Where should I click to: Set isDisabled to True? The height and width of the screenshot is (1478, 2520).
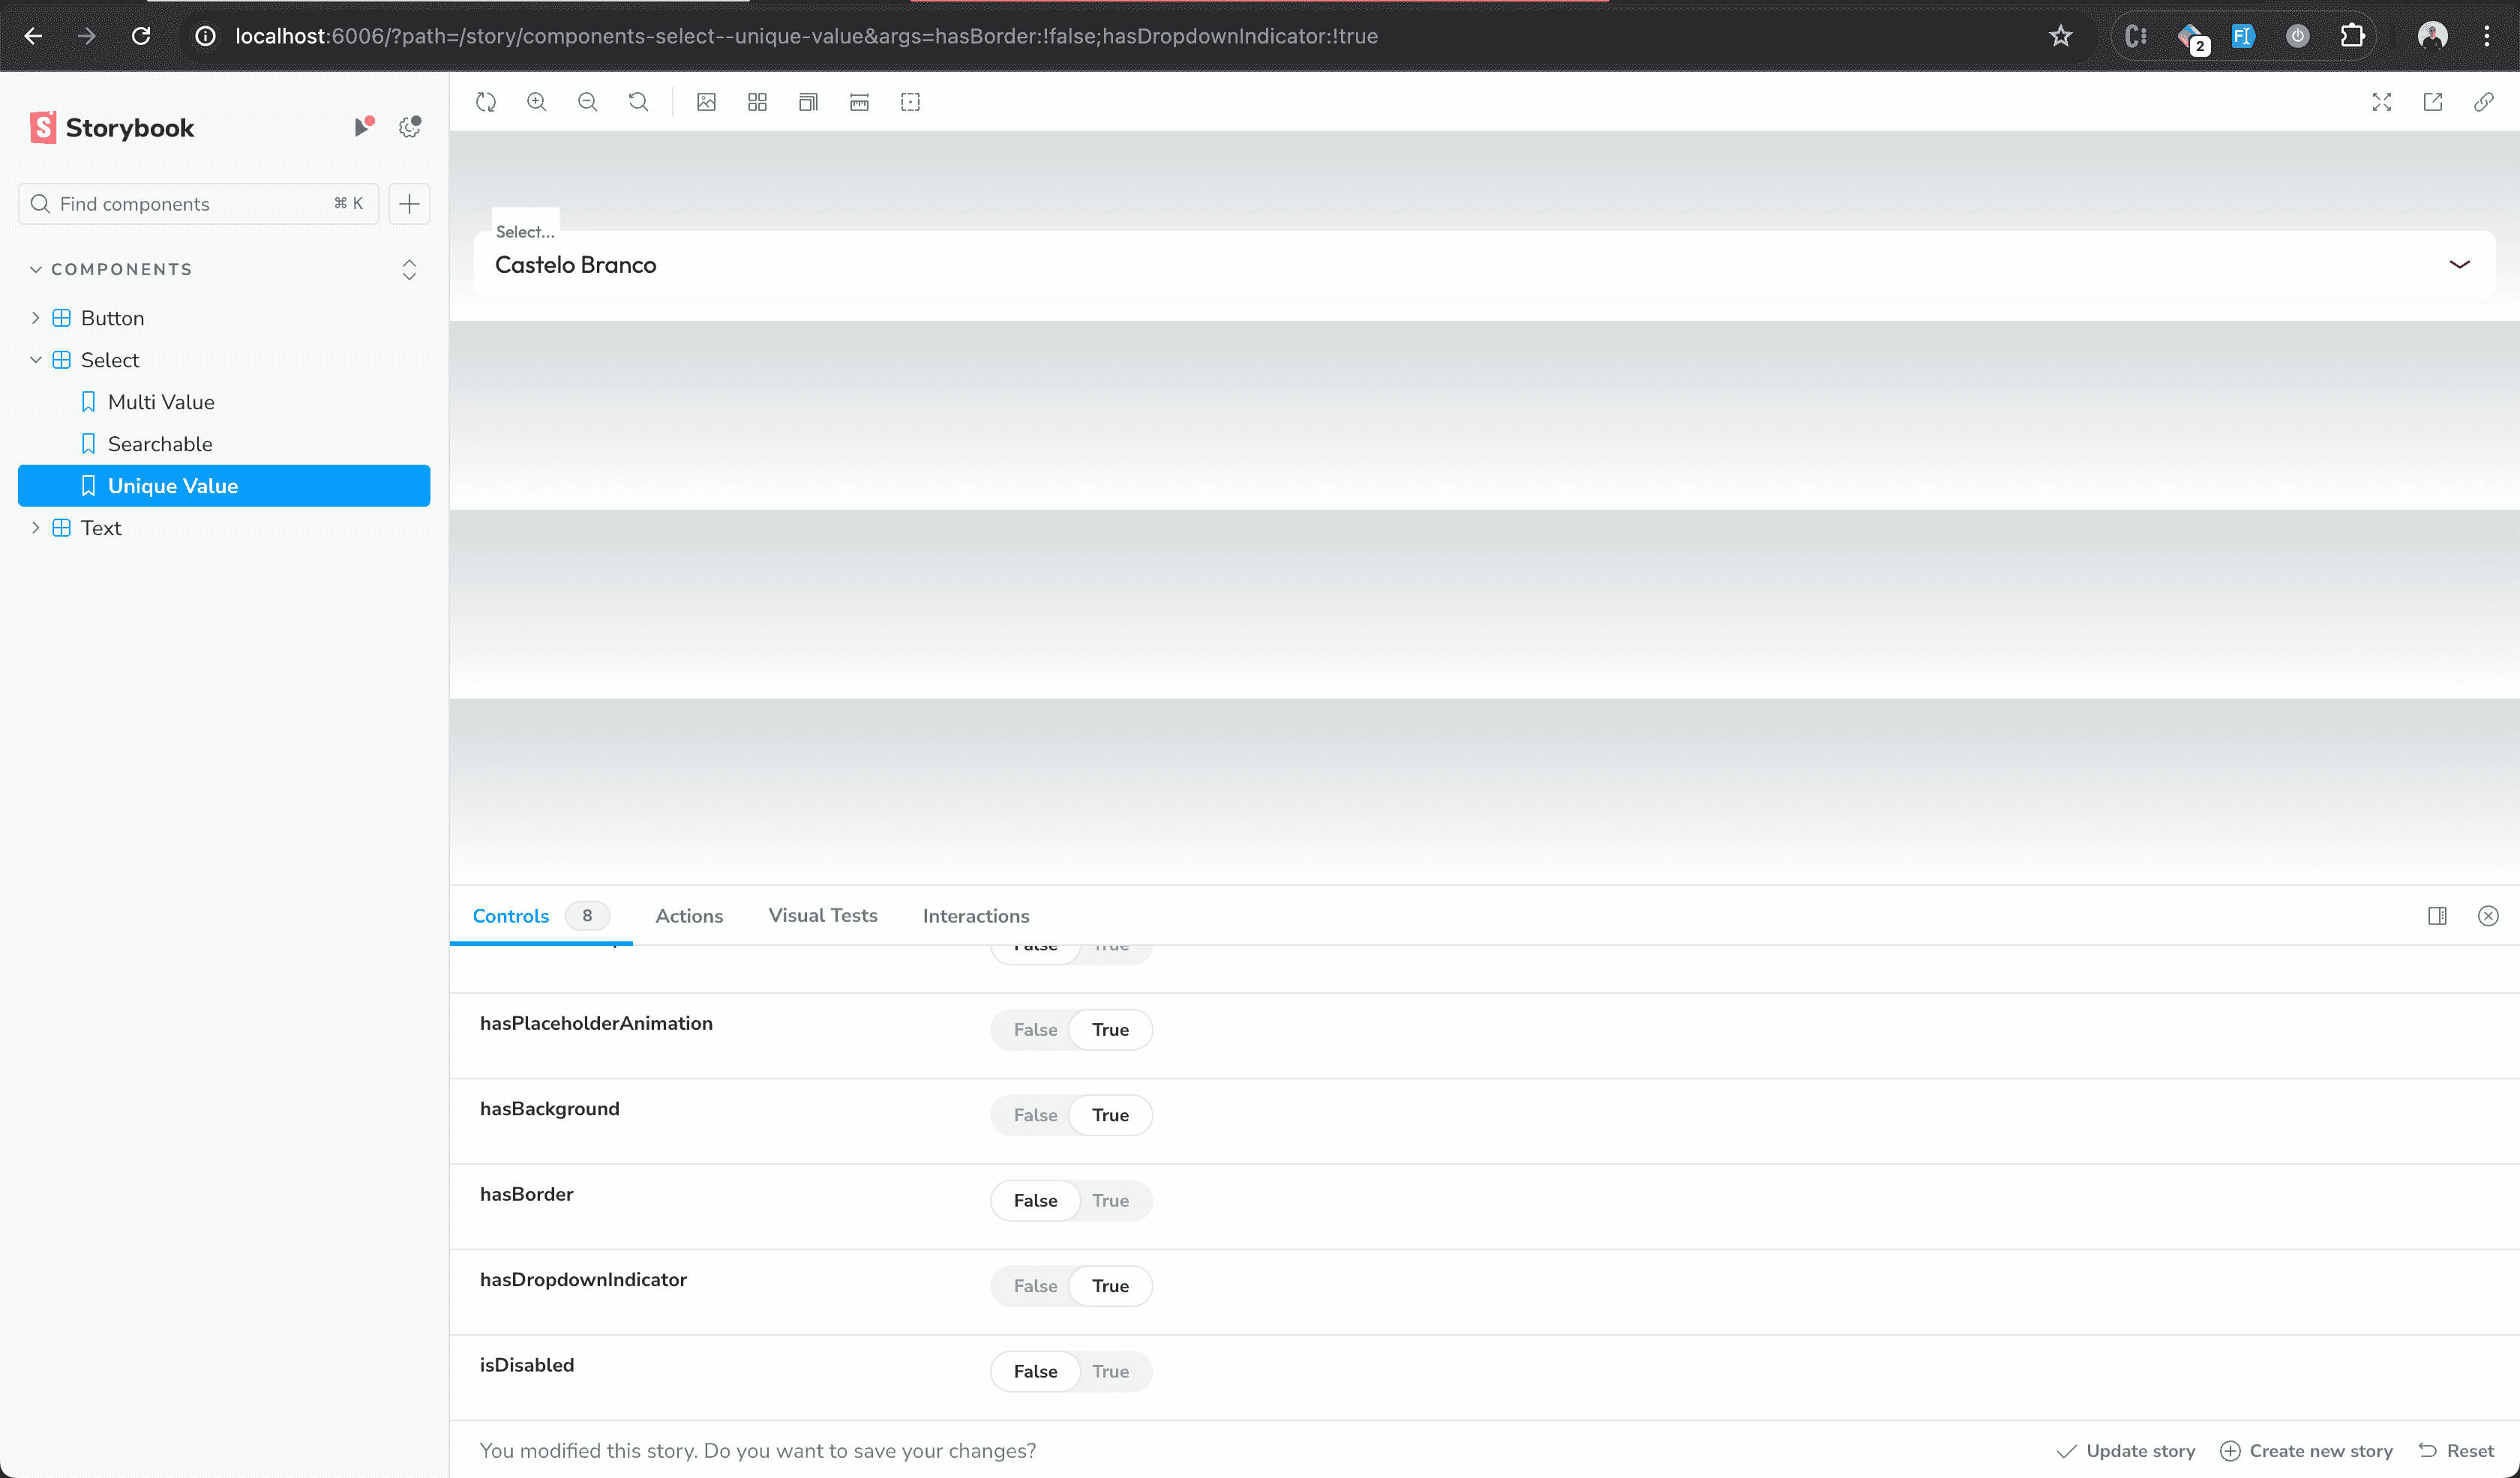(x=1110, y=1371)
